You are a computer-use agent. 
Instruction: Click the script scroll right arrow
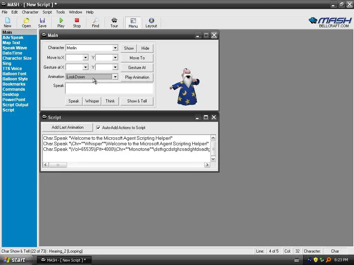207,165
